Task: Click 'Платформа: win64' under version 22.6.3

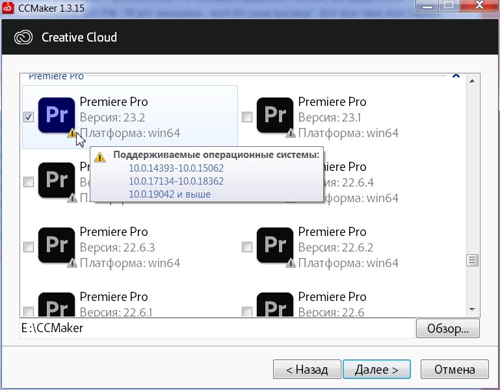Action: tap(130, 263)
